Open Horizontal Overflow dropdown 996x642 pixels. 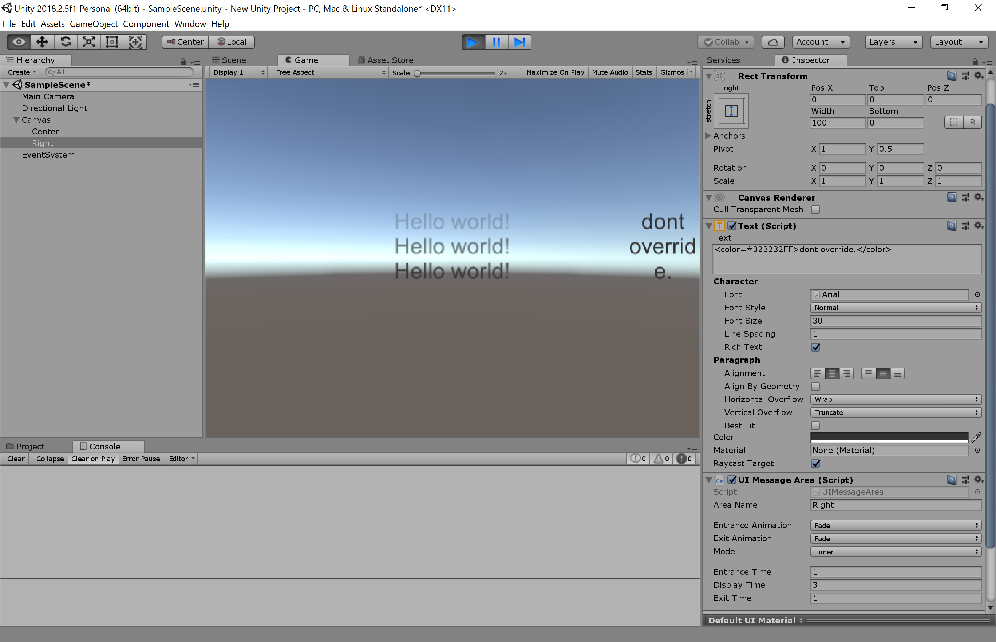[896, 399]
